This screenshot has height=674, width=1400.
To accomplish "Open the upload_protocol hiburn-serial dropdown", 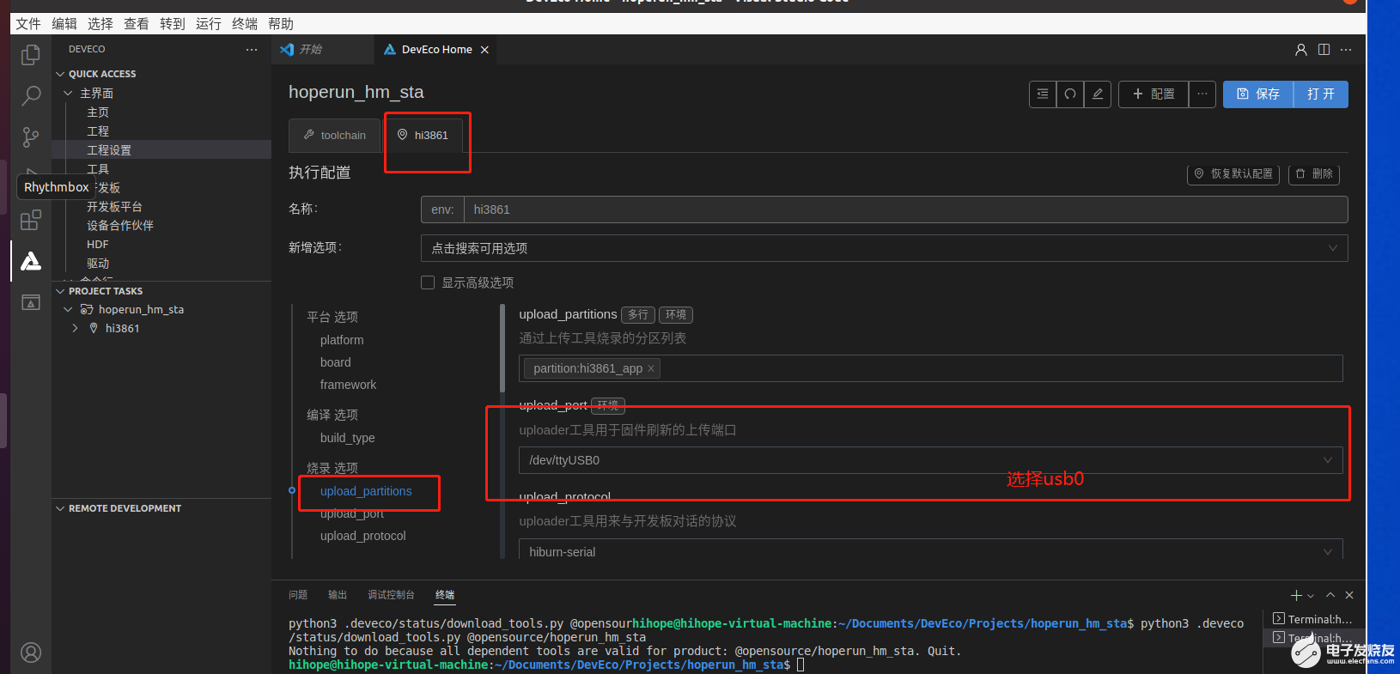I will pyautogui.click(x=930, y=550).
